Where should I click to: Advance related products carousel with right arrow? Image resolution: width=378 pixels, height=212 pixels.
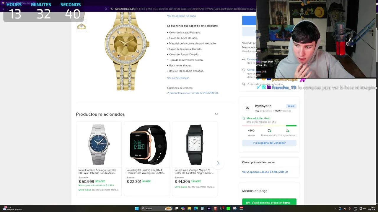218,163
